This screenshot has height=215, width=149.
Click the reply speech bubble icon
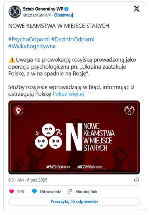(x=34, y=191)
